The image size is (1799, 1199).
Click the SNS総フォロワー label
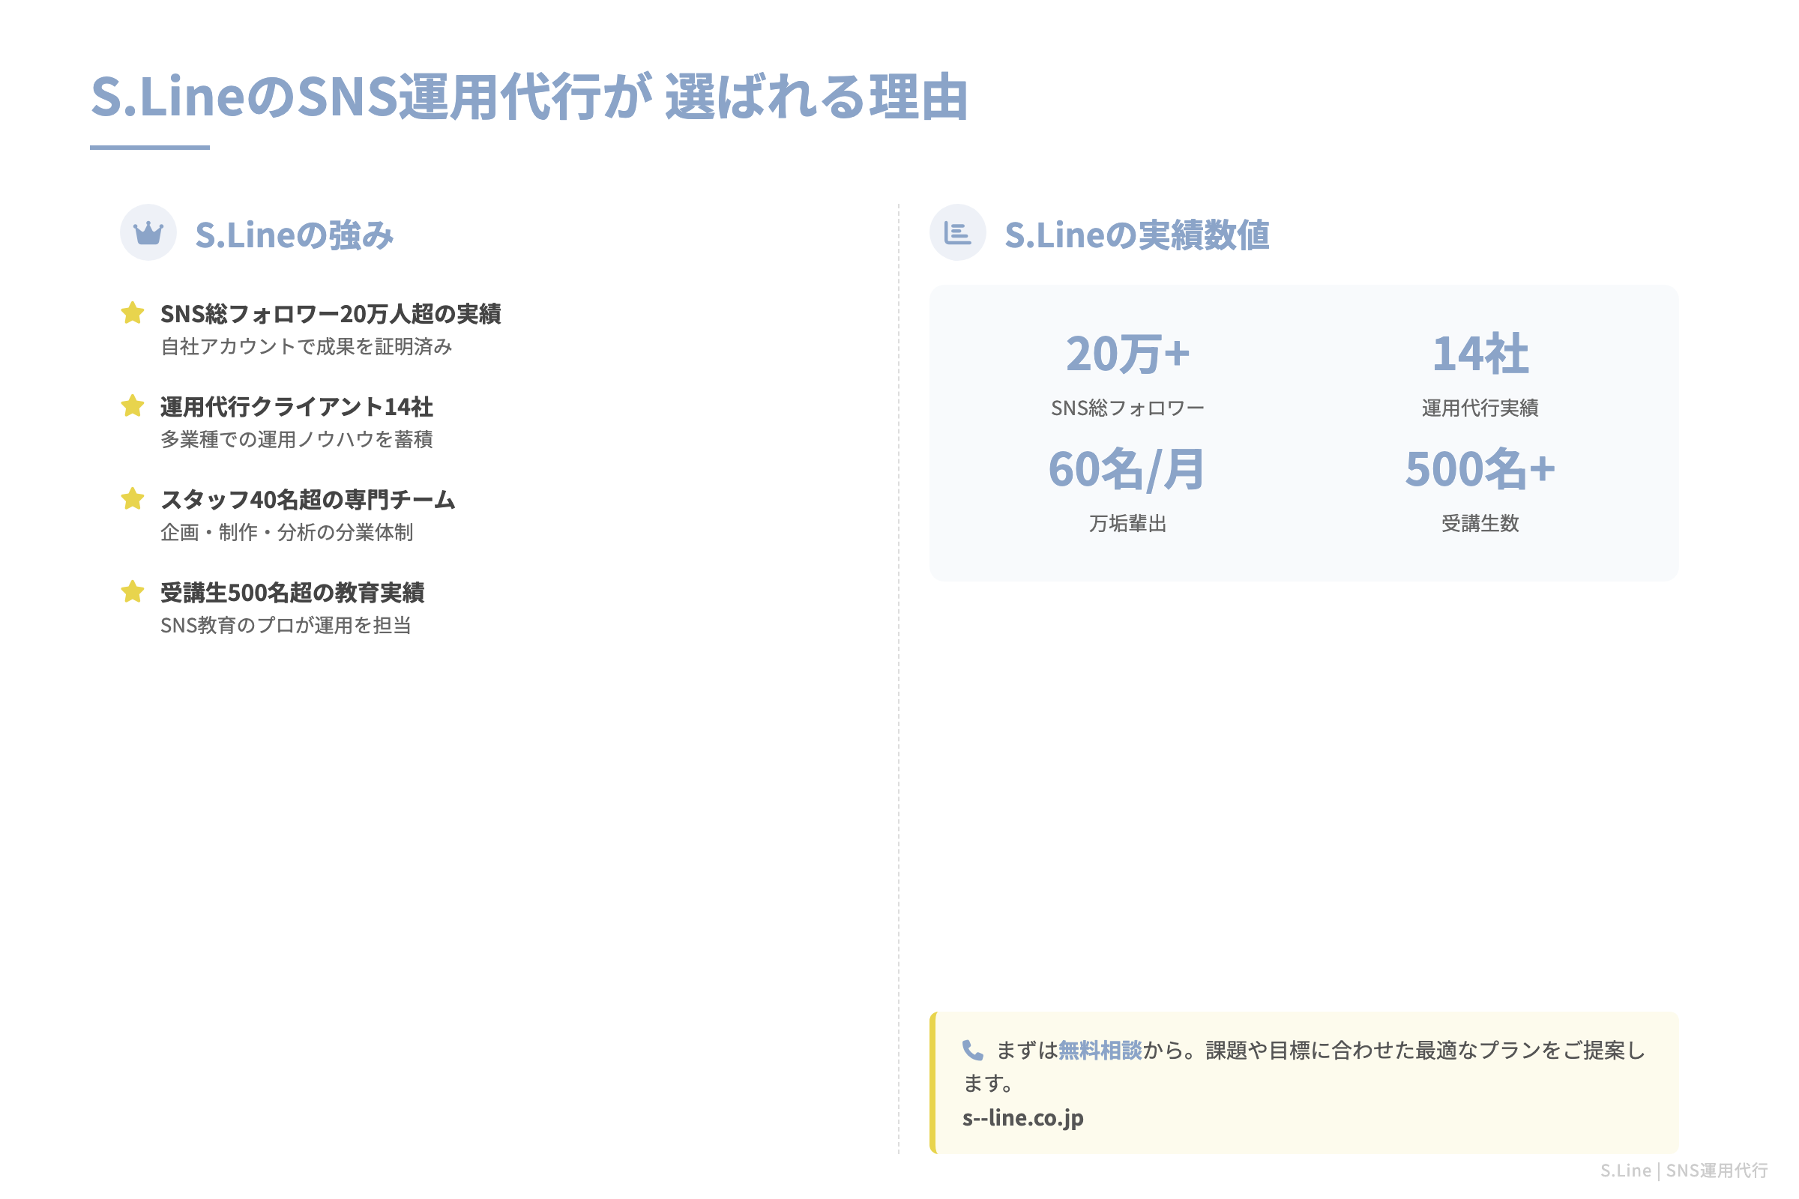[1127, 408]
